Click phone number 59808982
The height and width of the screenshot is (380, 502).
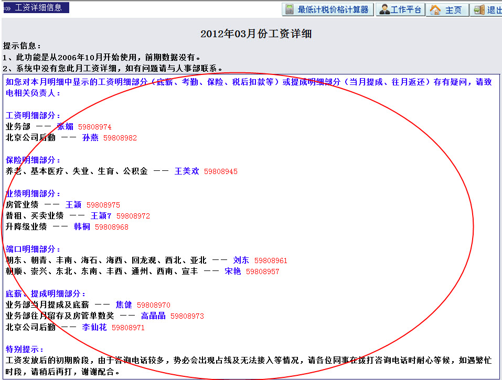point(120,138)
